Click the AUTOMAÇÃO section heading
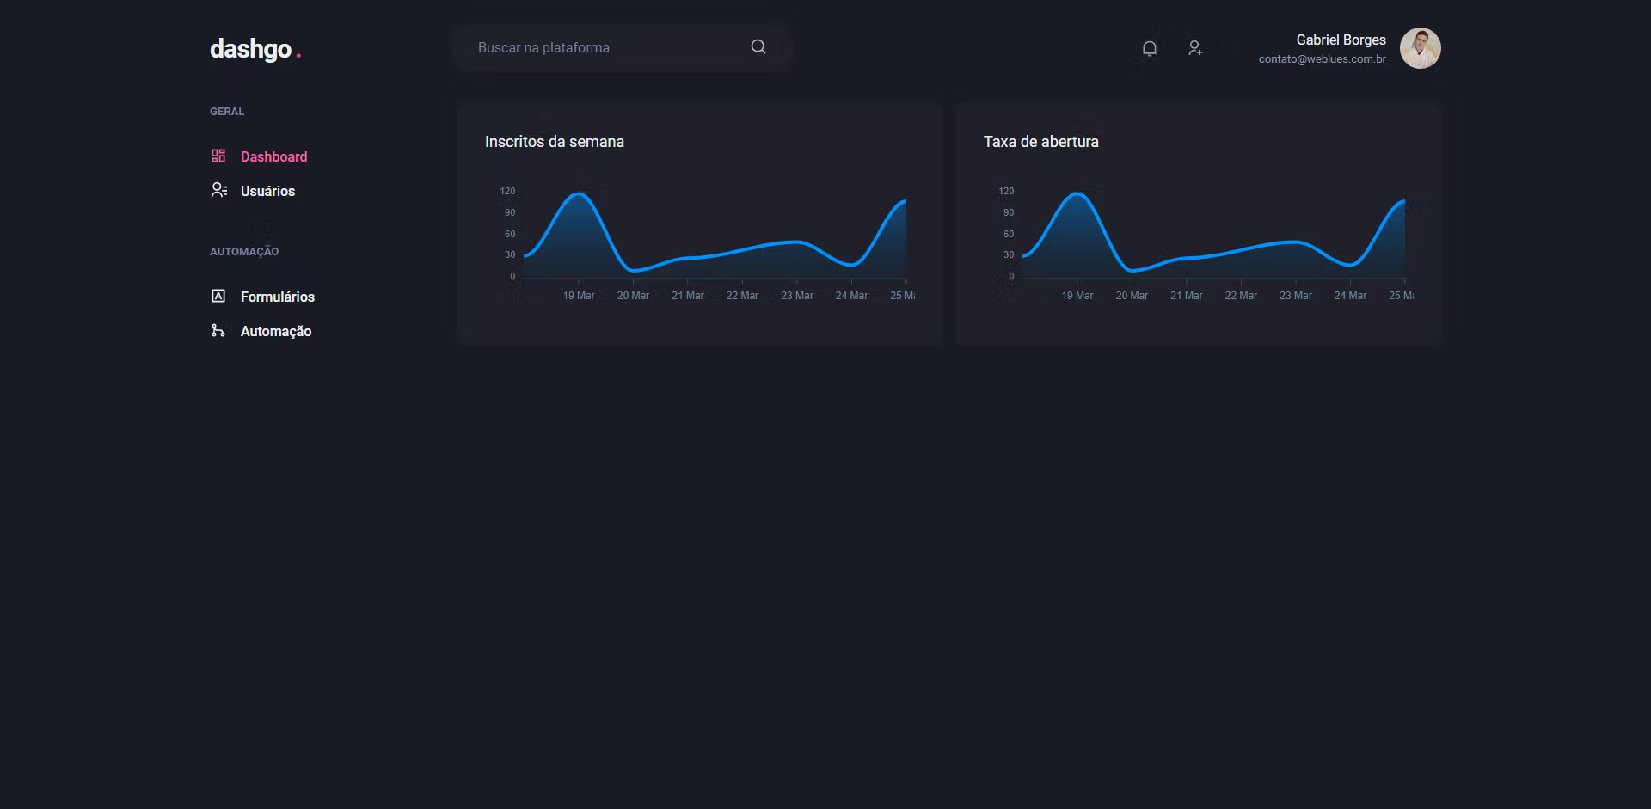The height and width of the screenshot is (809, 1651). point(244,252)
